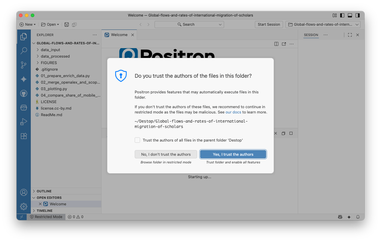The image size is (381, 242).
Task: Toggle the bottom panel layout icon
Action: (350, 15)
